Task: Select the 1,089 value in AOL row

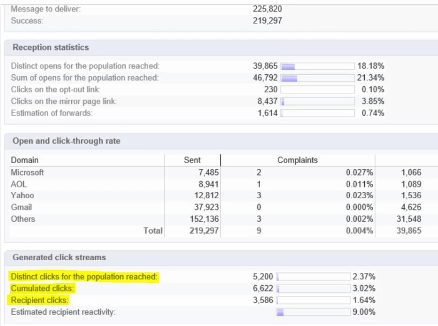Action: (x=411, y=184)
